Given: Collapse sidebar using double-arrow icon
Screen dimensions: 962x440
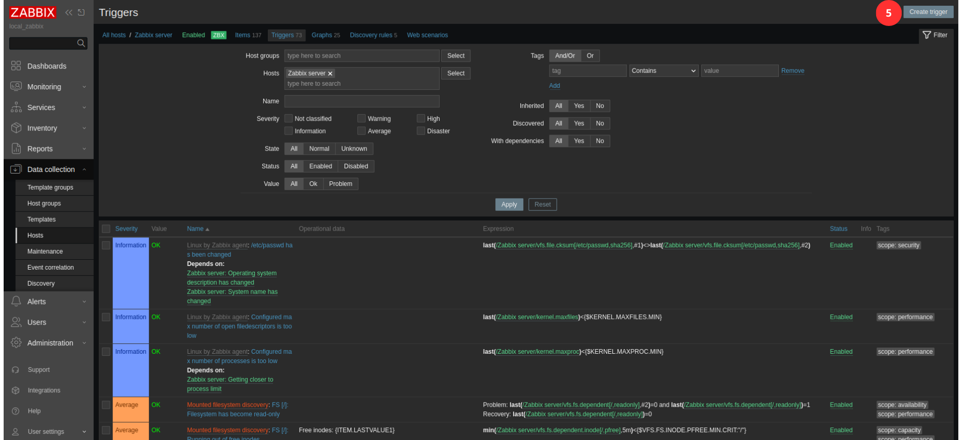Looking at the screenshot, I should [x=68, y=12].
